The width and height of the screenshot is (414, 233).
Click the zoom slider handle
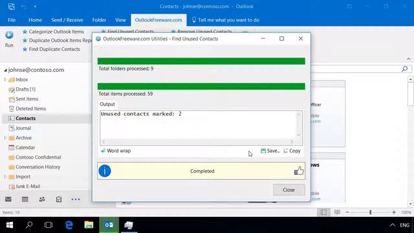(x=371, y=212)
